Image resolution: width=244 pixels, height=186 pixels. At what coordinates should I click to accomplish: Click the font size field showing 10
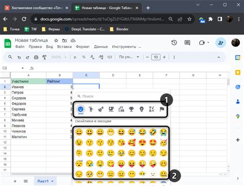(156, 57)
